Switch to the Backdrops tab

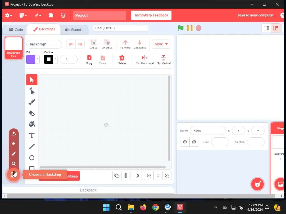(44, 29)
